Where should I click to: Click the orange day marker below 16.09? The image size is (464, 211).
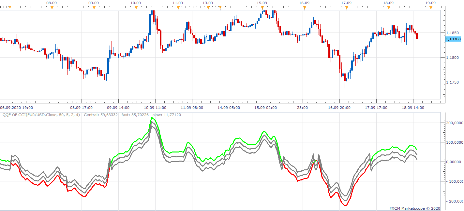(304, 8)
